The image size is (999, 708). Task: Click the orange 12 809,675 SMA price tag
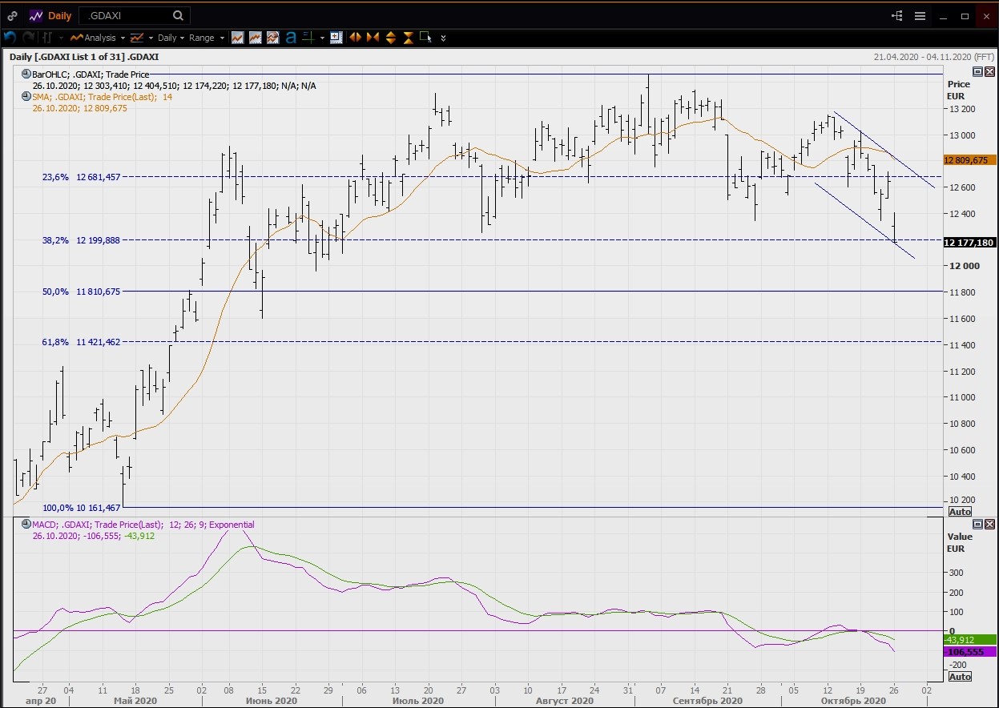tap(970, 160)
